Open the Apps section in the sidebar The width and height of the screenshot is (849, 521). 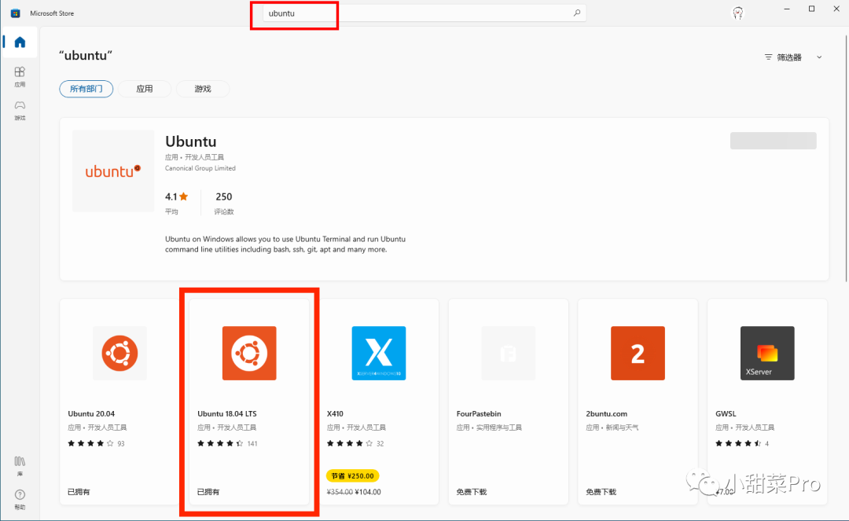[x=20, y=76]
